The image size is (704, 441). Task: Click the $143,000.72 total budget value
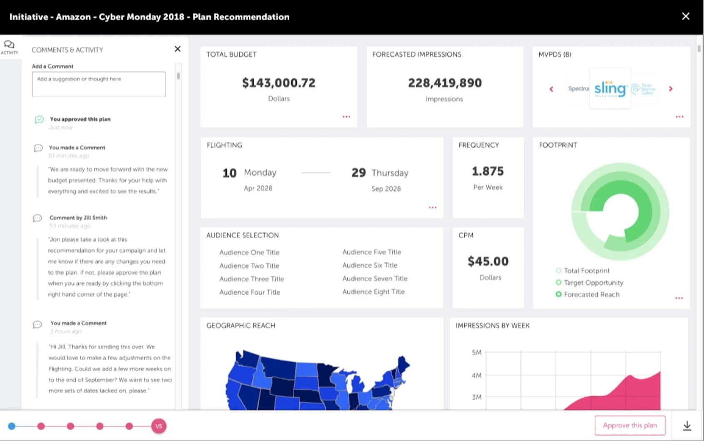pos(279,83)
